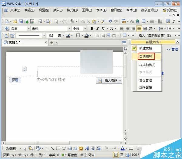Undo the last action
The width and height of the screenshot is (182, 159).
110,22
